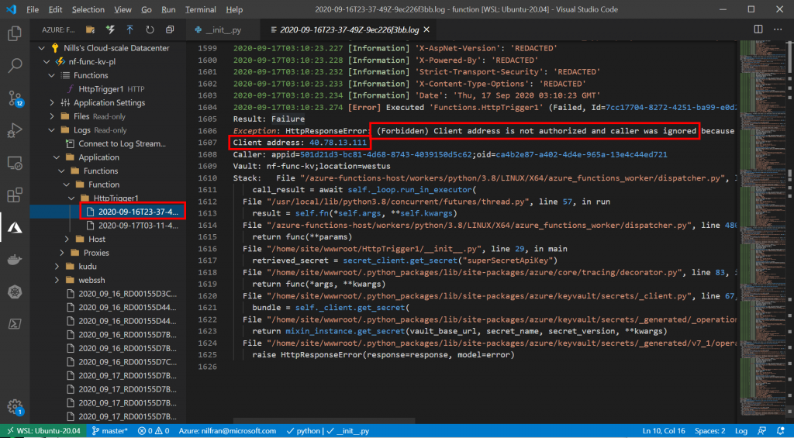Create new Azure Functions project folder icon

point(90,30)
